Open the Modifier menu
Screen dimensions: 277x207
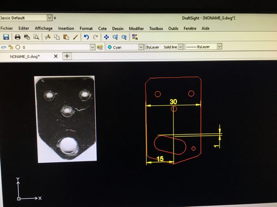tap(136, 29)
